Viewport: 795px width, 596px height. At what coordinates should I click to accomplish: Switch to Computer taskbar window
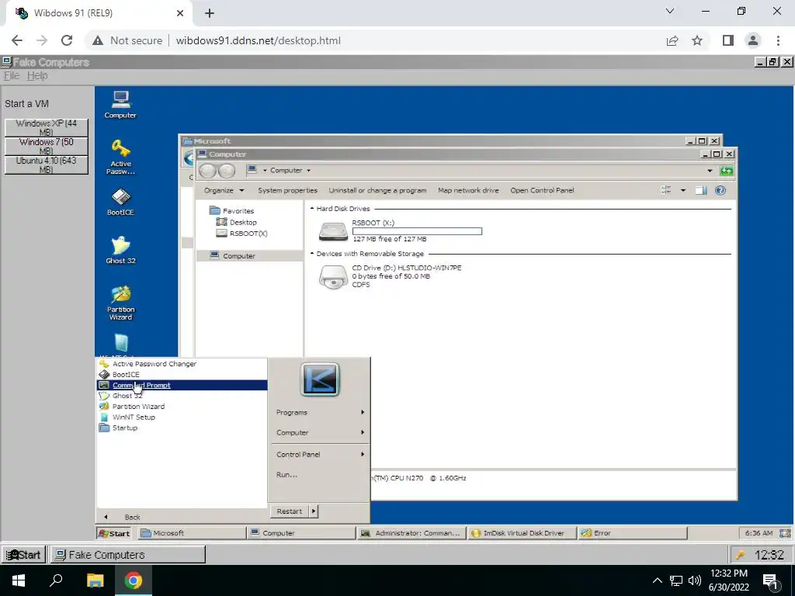tap(302, 533)
